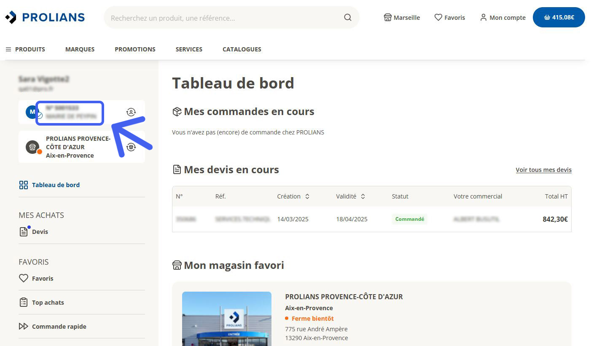Click the switch account icon
Image resolution: width=591 pixels, height=346 pixels.
pos(131,112)
